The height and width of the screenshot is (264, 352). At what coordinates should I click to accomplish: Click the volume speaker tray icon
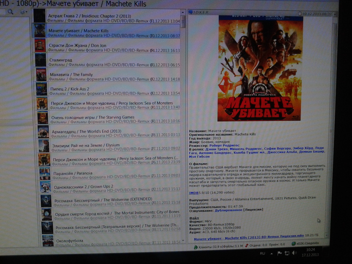tap(294, 253)
